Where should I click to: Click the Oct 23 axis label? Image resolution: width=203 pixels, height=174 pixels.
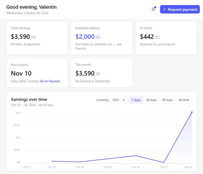52,167
